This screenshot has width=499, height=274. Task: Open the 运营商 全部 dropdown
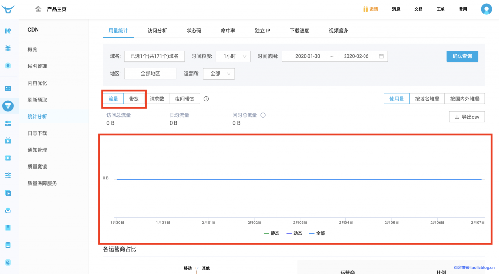pyautogui.click(x=219, y=74)
